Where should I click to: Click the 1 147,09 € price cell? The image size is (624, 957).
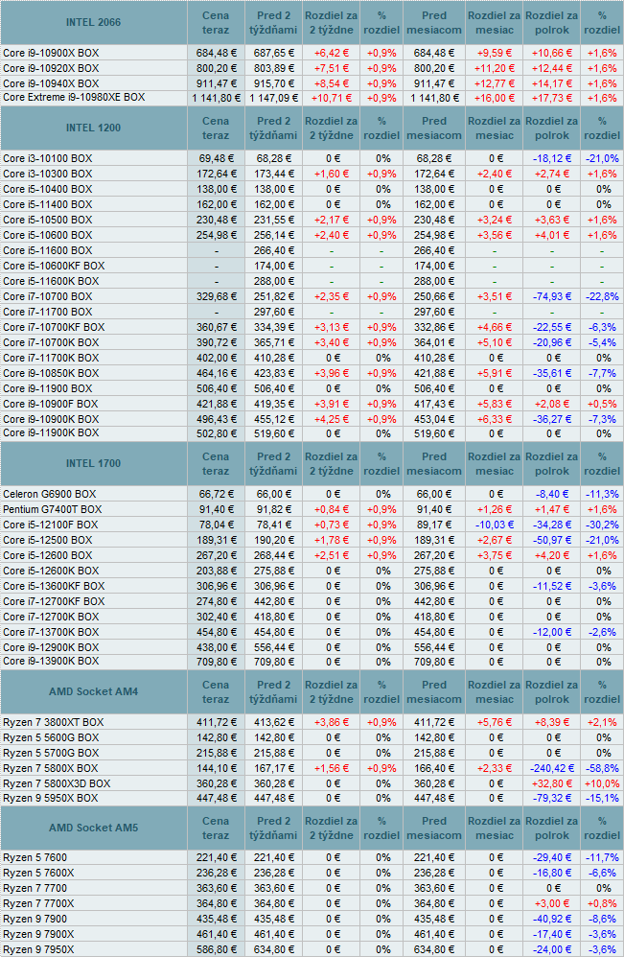273,98
